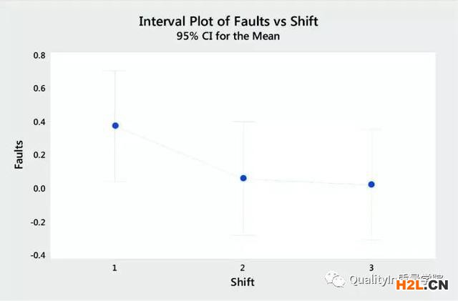Viewport: 458px width, 301px height.
Task: Select the blue mean point for Shift 3
Action: click(x=371, y=184)
